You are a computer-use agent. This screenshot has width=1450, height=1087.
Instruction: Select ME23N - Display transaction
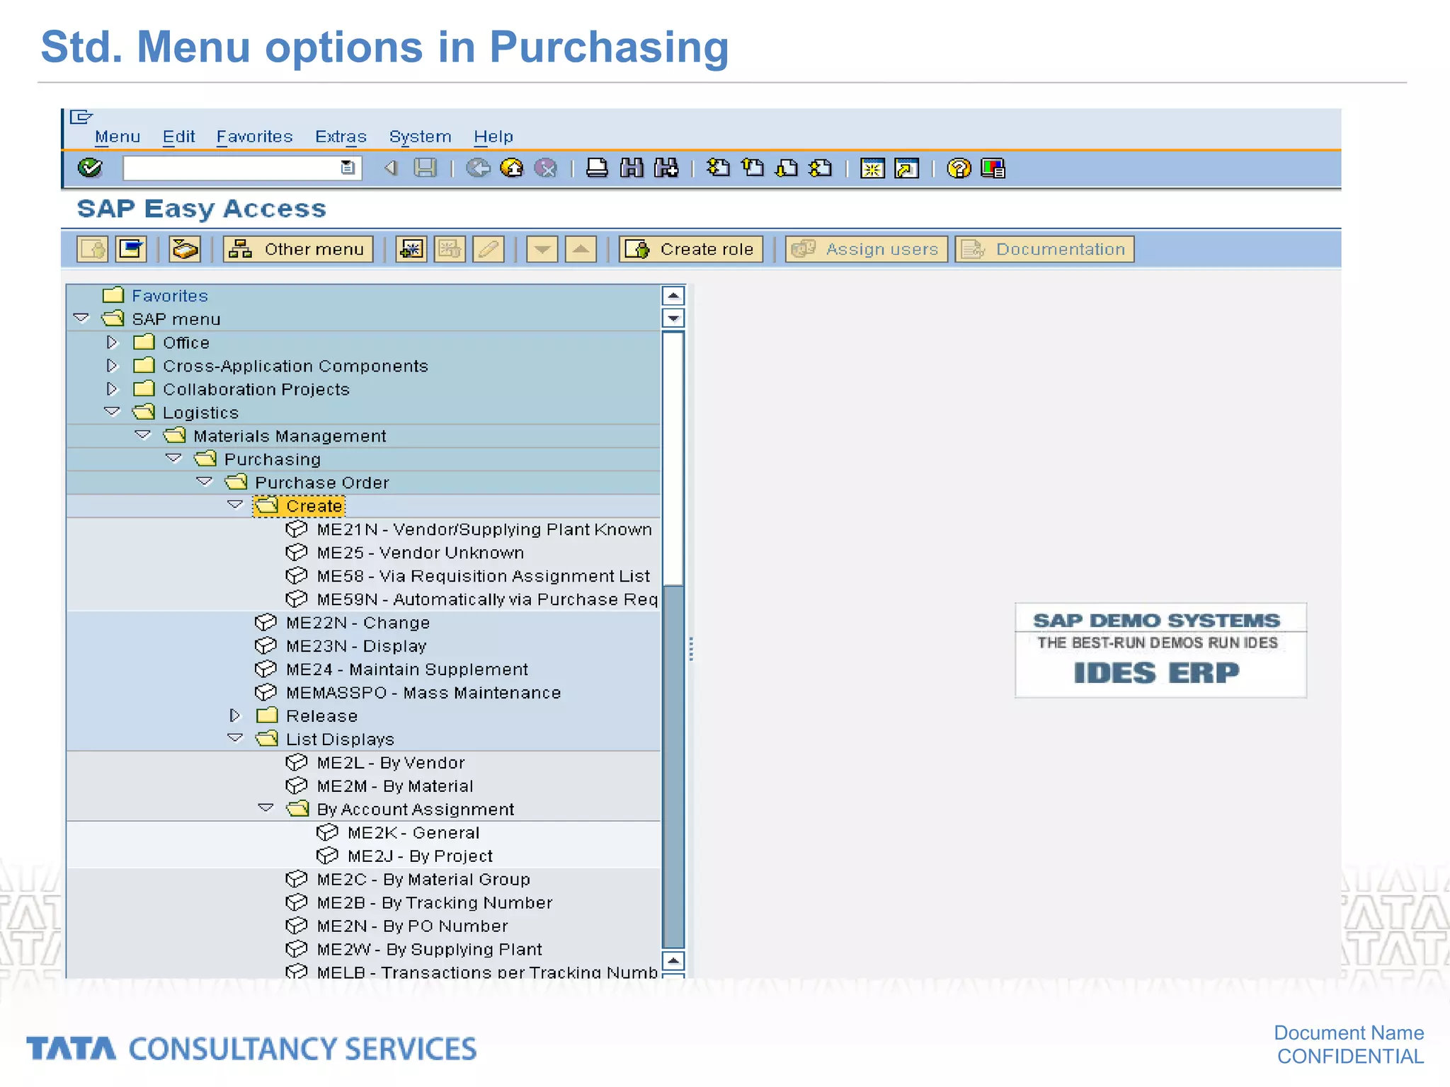point(356,646)
